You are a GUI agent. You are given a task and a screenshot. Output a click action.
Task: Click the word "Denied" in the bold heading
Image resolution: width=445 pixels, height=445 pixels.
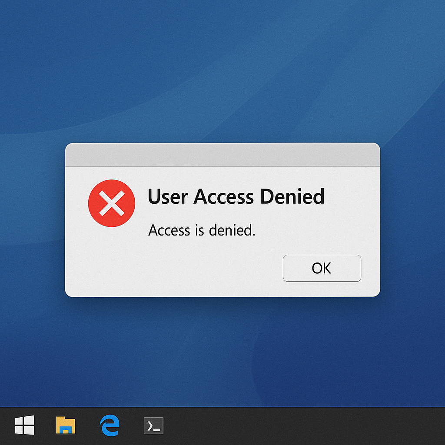[292, 197]
